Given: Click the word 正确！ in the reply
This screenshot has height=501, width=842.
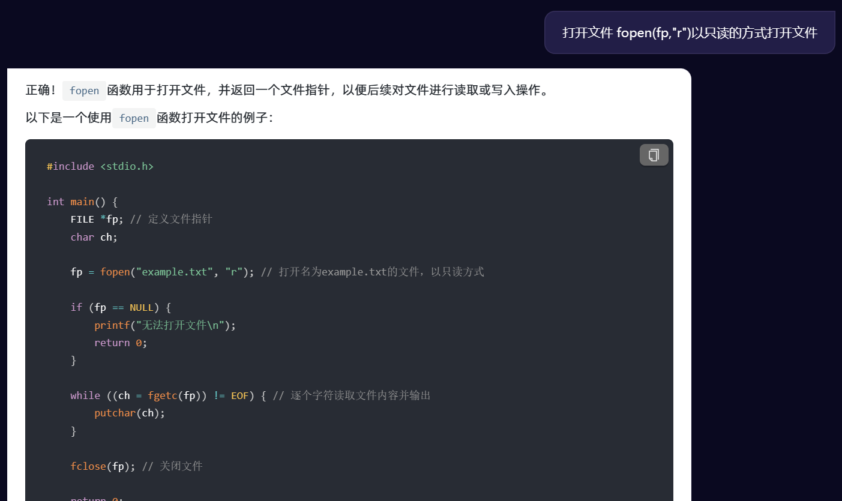Looking at the screenshot, I should point(42,91).
